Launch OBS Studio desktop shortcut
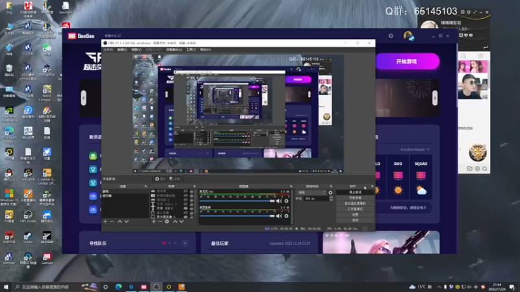This screenshot has height=292, width=520. click(x=28, y=217)
